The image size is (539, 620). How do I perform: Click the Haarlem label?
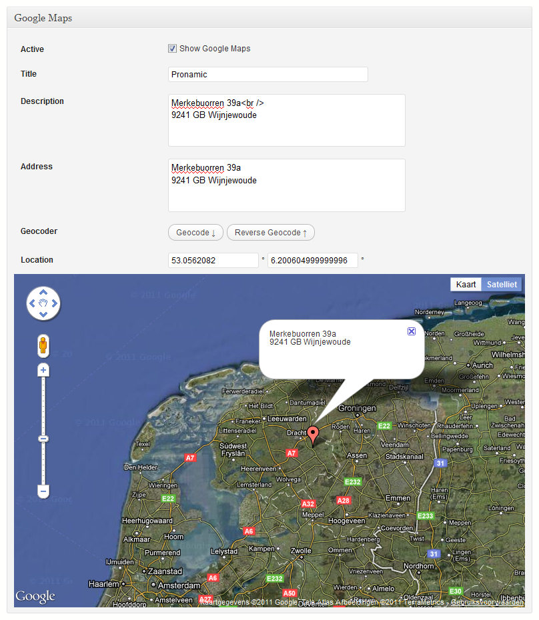103,584
